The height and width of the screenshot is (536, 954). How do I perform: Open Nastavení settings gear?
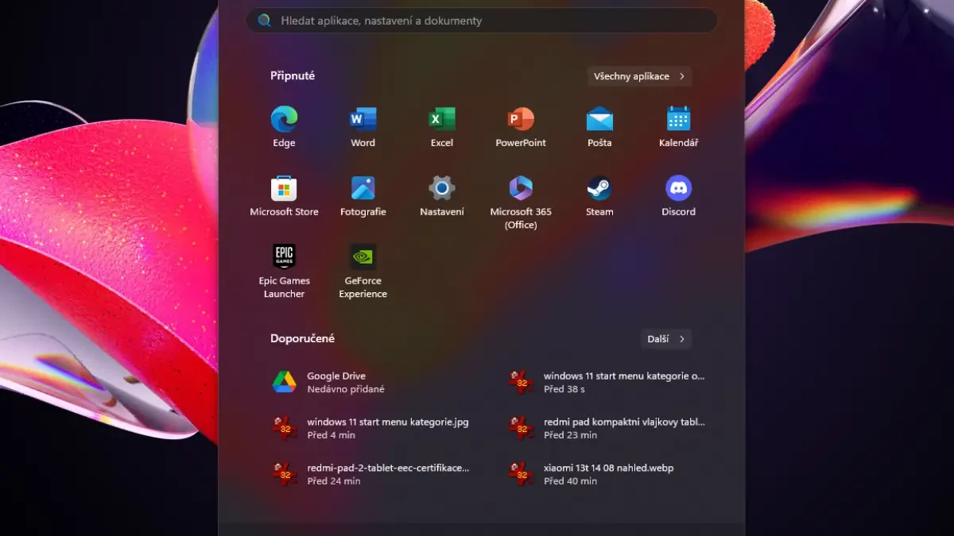click(x=442, y=188)
